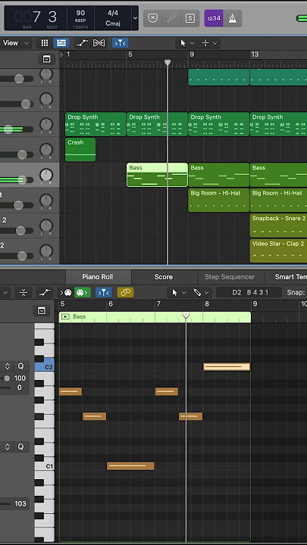The height and width of the screenshot is (545, 307).
Task: Click bar 9 in the tracks ruler
Action: coord(192,54)
